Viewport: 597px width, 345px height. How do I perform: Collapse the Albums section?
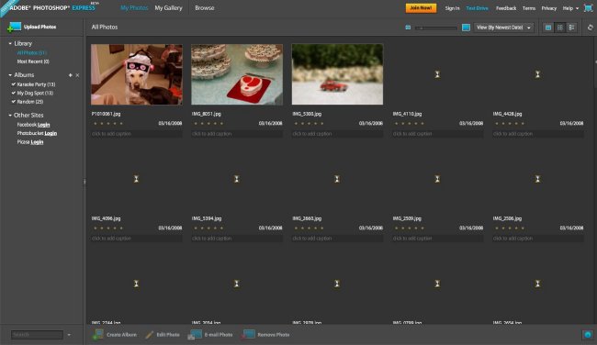pyautogui.click(x=10, y=75)
